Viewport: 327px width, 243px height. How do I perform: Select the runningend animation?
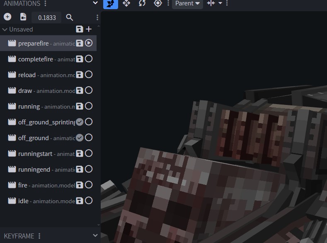coord(48,169)
